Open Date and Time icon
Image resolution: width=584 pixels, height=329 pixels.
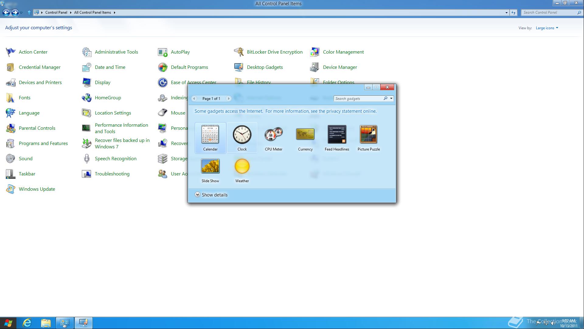[x=87, y=67]
